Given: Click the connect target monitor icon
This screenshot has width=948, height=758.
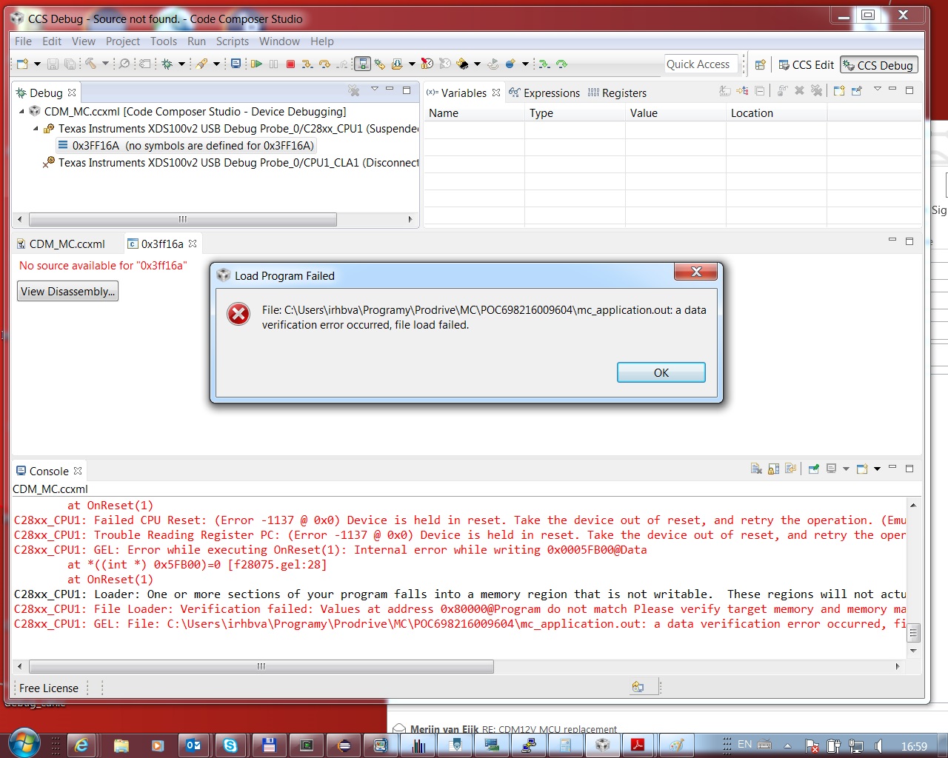Looking at the screenshot, I should coord(362,64).
